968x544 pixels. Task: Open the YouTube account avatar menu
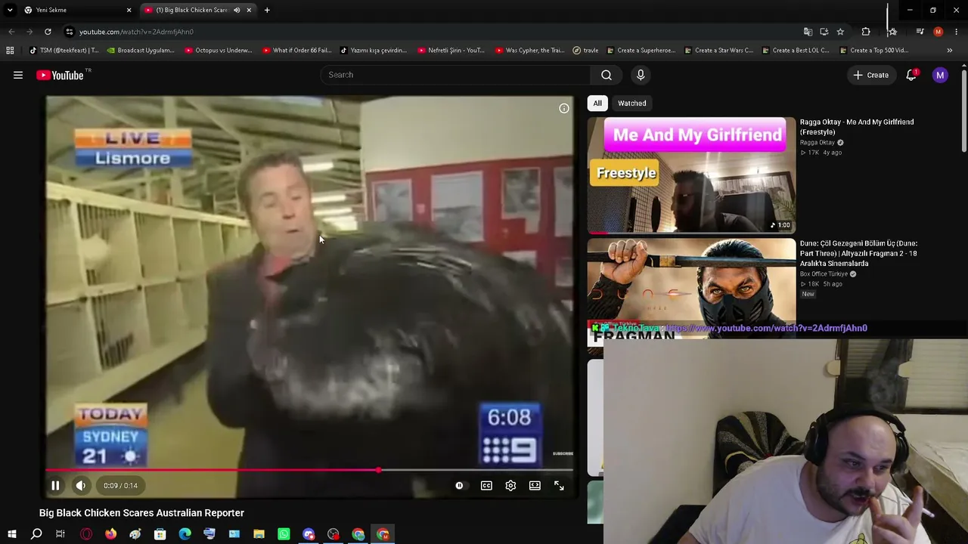coord(940,75)
